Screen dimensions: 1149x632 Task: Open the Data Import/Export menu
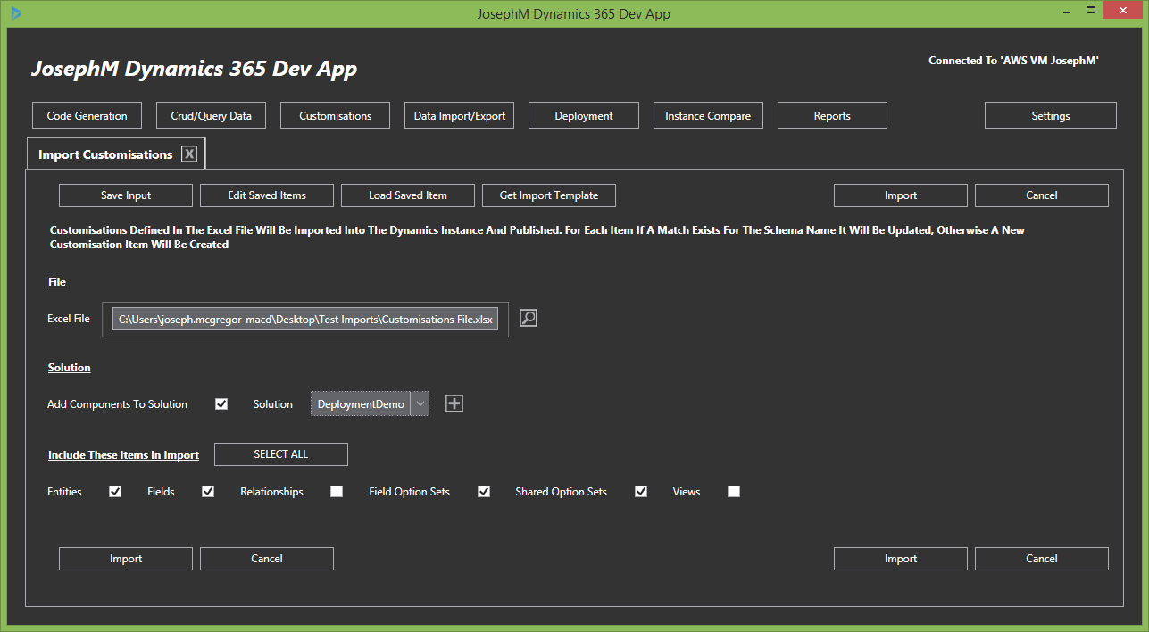click(460, 116)
